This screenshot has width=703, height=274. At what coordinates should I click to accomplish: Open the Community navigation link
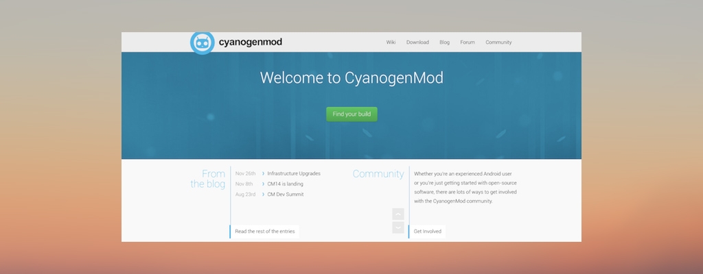pos(498,42)
